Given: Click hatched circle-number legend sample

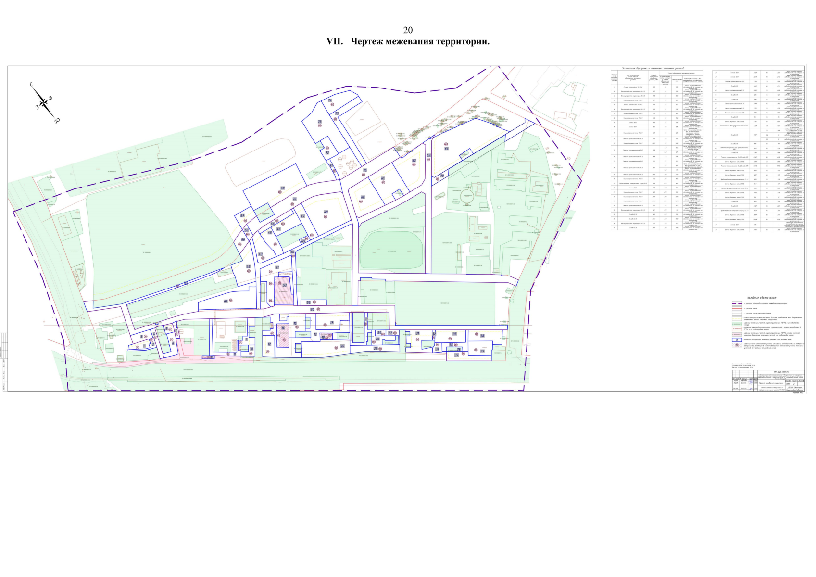Looking at the screenshot, I should (x=737, y=345).
